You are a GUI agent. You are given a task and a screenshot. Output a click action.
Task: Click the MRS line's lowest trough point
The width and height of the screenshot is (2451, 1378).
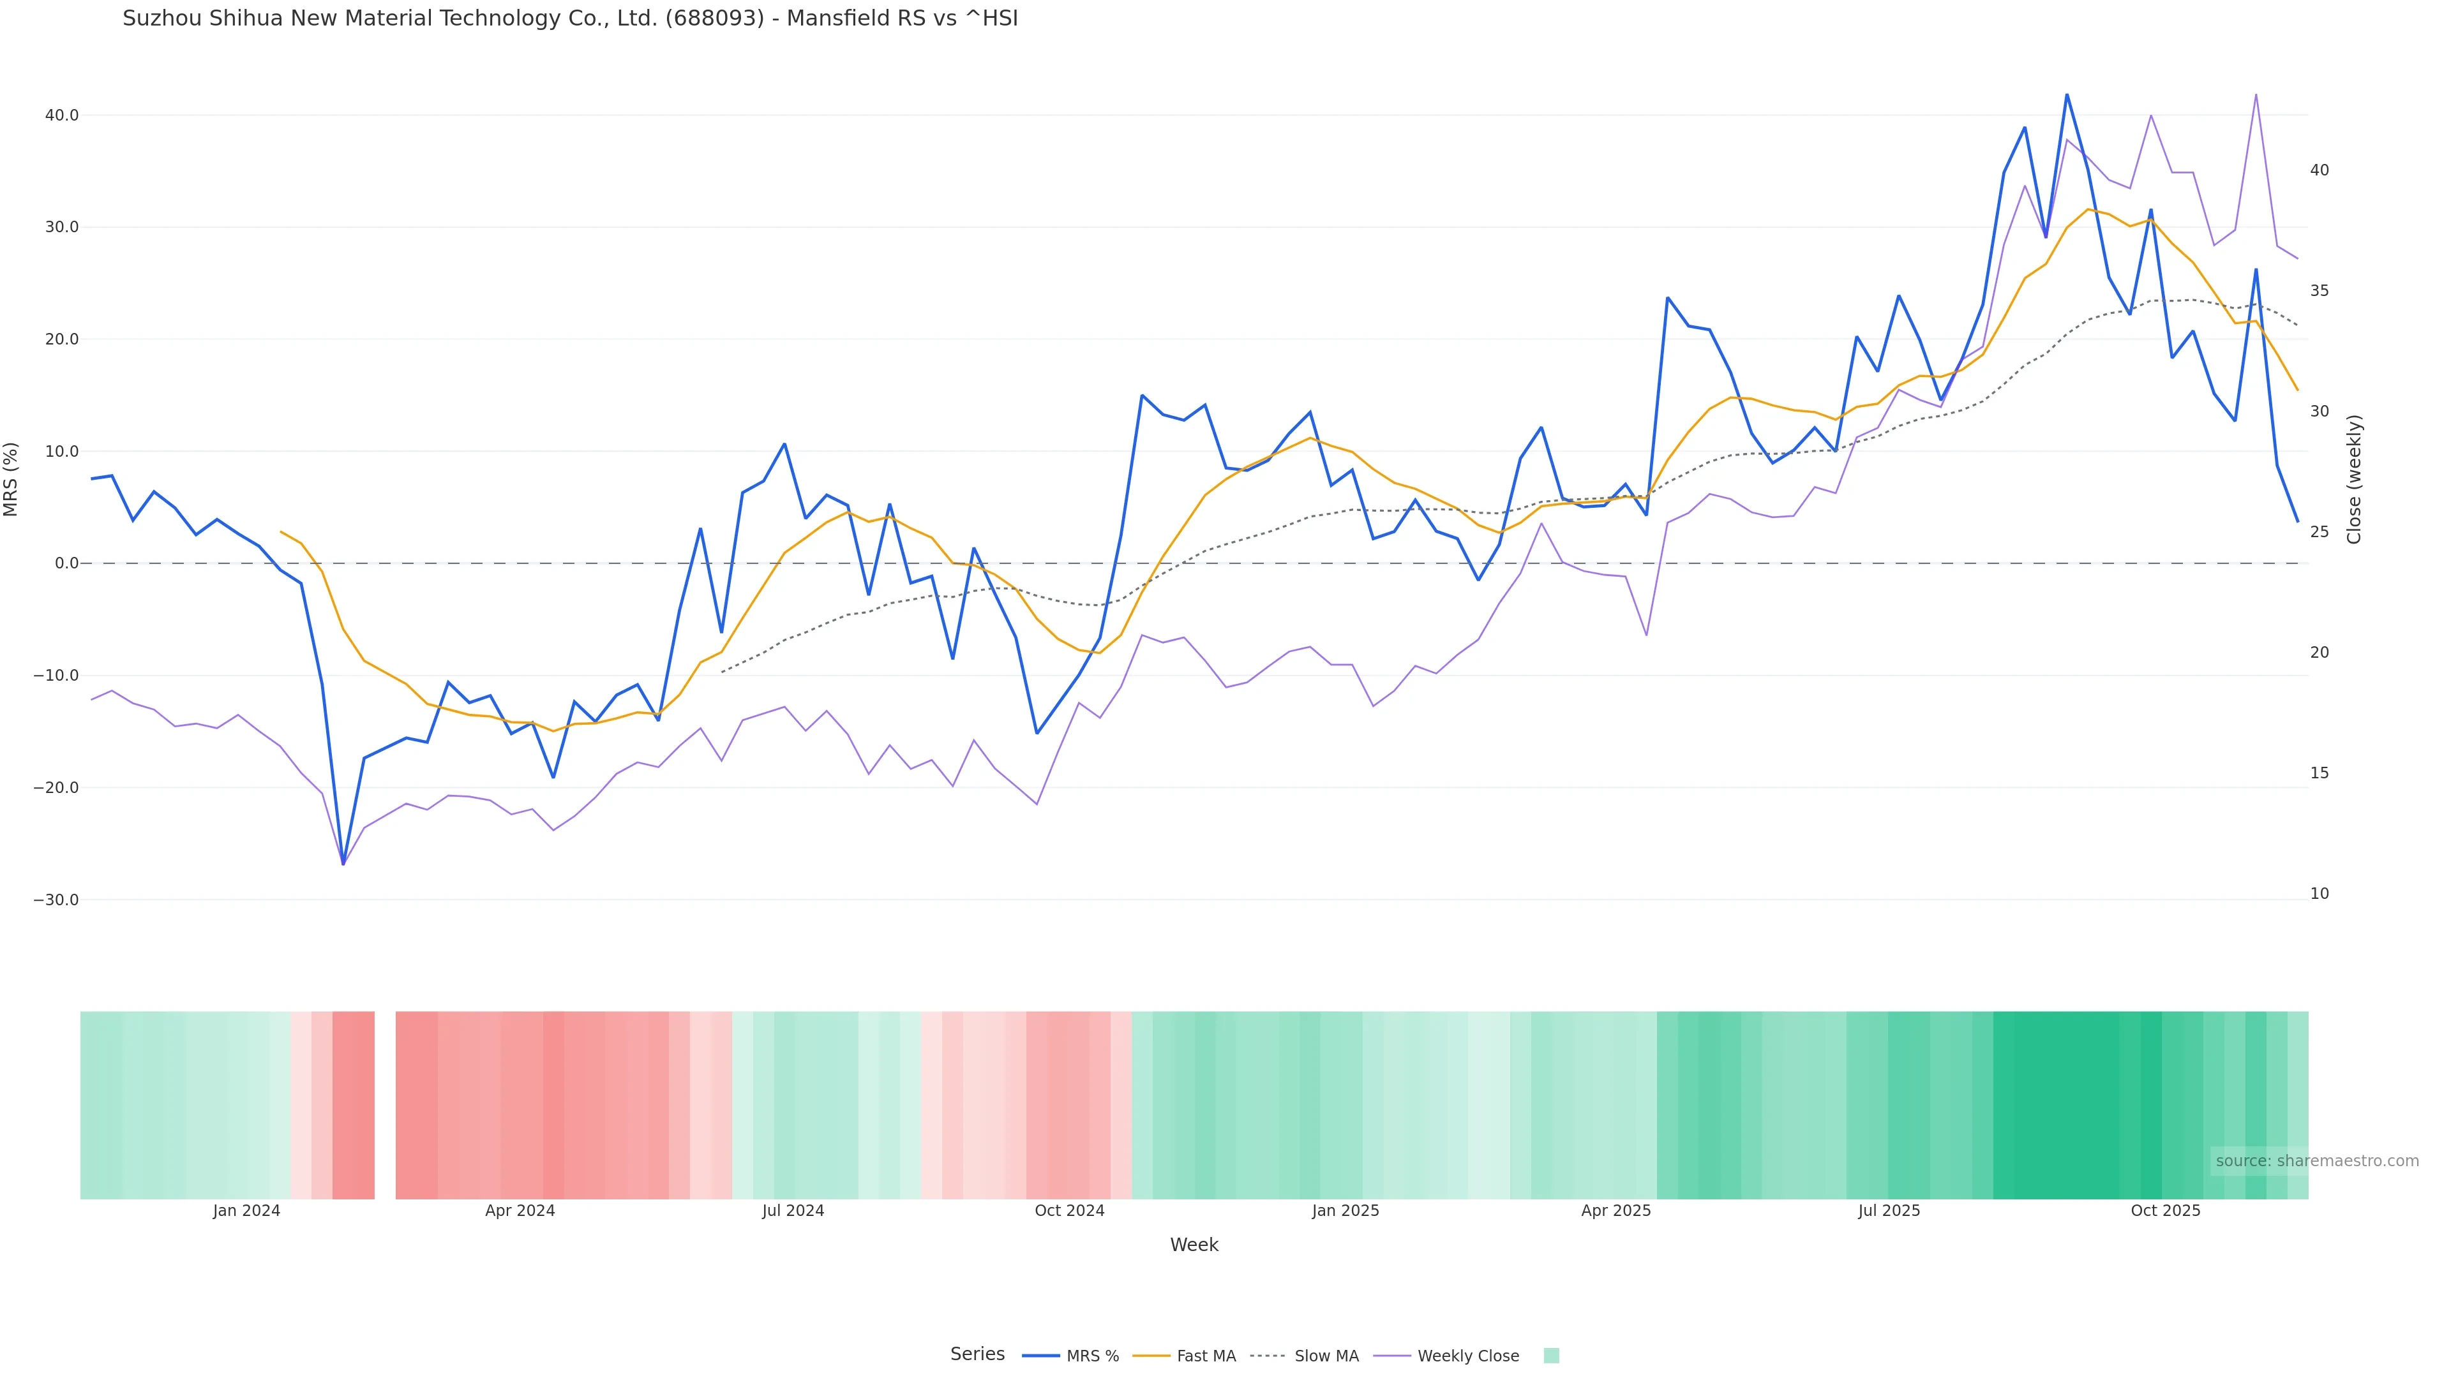[343, 864]
